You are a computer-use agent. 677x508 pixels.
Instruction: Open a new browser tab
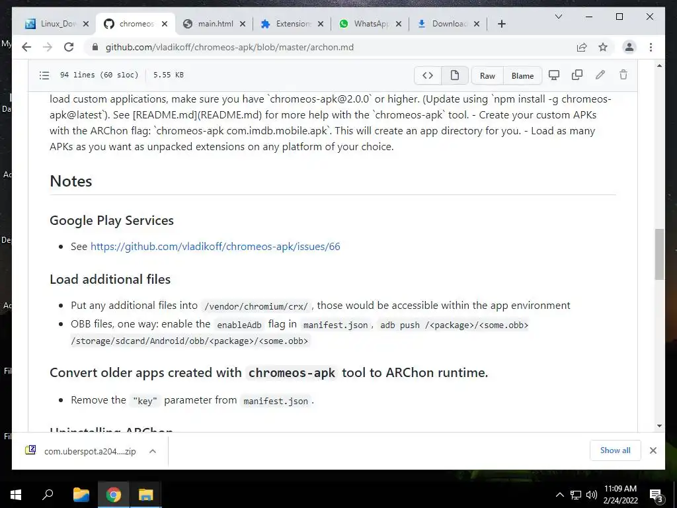click(501, 24)
